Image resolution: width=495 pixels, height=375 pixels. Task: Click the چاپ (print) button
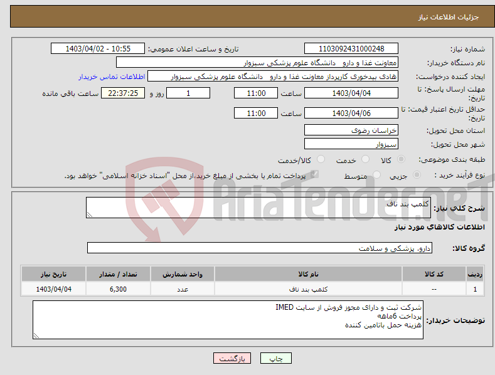coord(275,358)
